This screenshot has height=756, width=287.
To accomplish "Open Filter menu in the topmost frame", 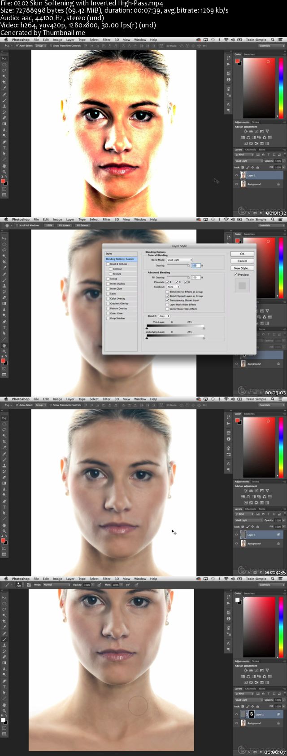I will click(x=106, y=40).
